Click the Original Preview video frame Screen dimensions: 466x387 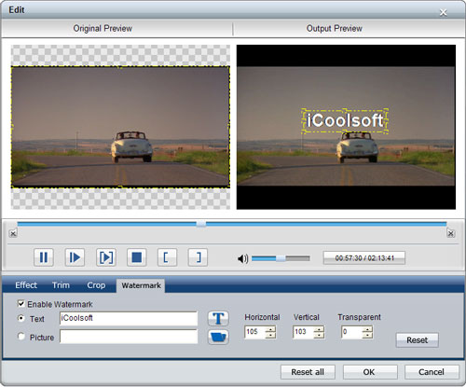point(120,127)
